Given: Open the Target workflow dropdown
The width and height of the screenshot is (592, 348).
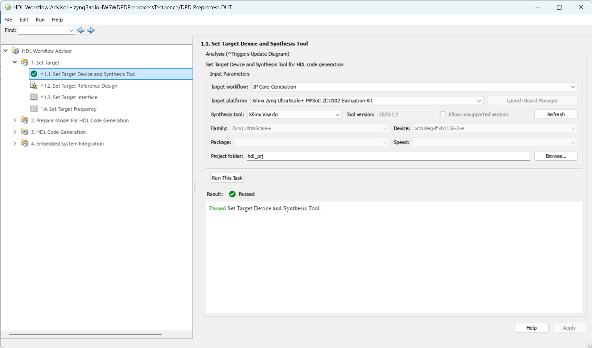Looking at the screenshot, I should coord(573,87).
